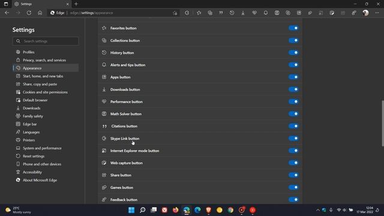Open Profiles settings section
Viewport: 384px width, 216px height.
pos(46,52)
